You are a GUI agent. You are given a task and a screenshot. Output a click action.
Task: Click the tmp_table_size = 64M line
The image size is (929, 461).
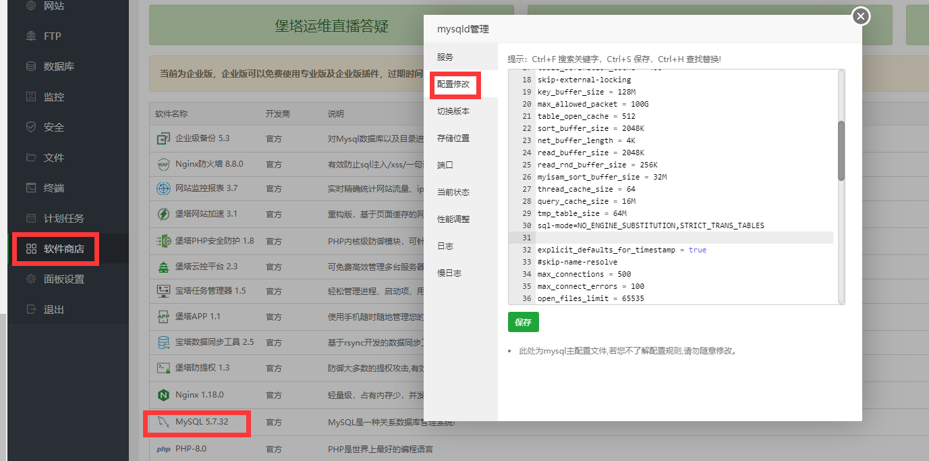(x=582, y=213)
